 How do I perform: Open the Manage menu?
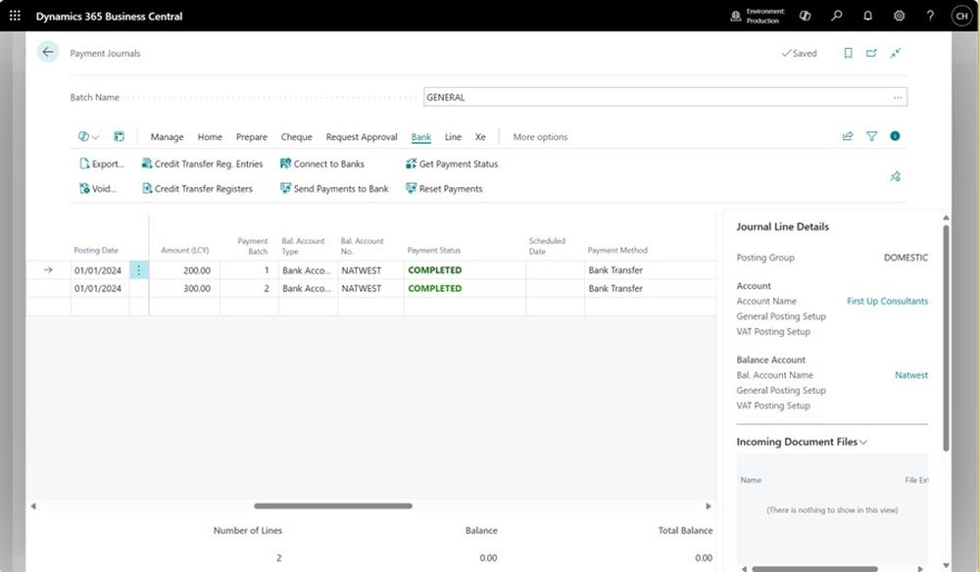coord(167,137)
